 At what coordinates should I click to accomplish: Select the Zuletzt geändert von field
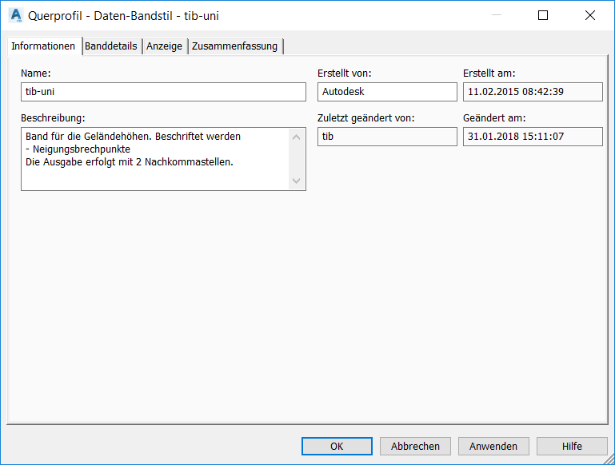386,137
